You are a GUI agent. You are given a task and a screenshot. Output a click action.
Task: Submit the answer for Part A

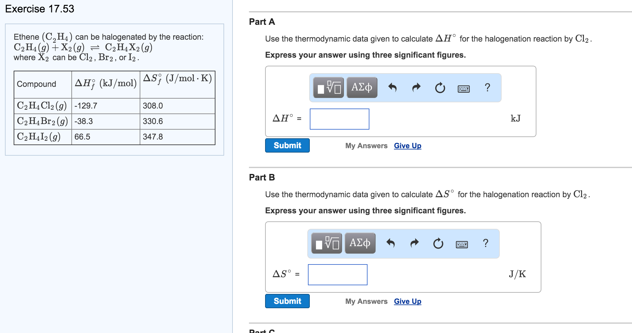[287, 145]
